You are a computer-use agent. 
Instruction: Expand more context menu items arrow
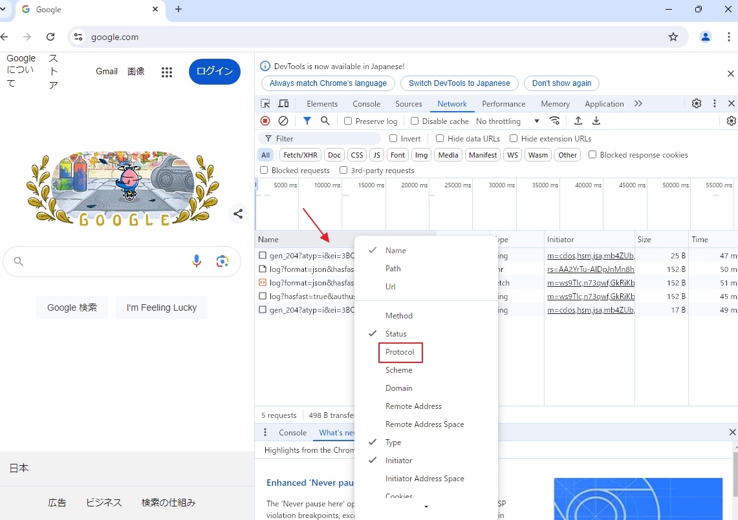point(426,506)
